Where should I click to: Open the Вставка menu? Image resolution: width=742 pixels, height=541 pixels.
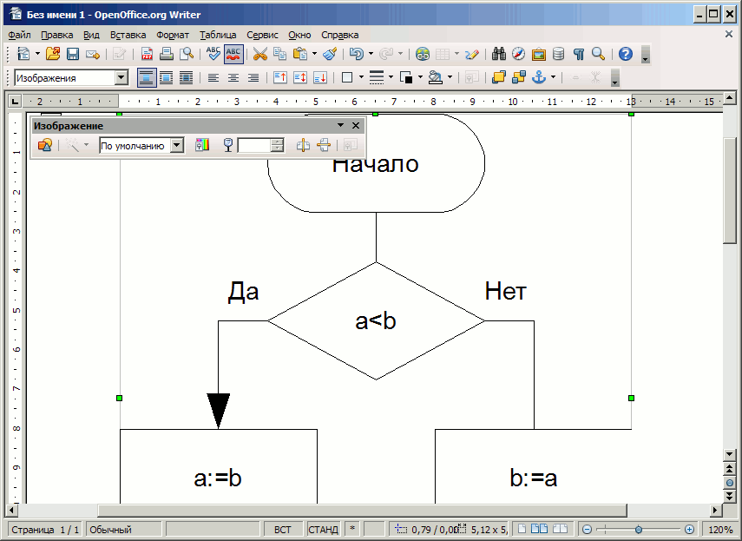(128, 35)
